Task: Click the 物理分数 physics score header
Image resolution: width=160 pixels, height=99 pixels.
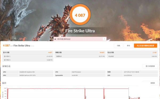Action: pos(58,52)
